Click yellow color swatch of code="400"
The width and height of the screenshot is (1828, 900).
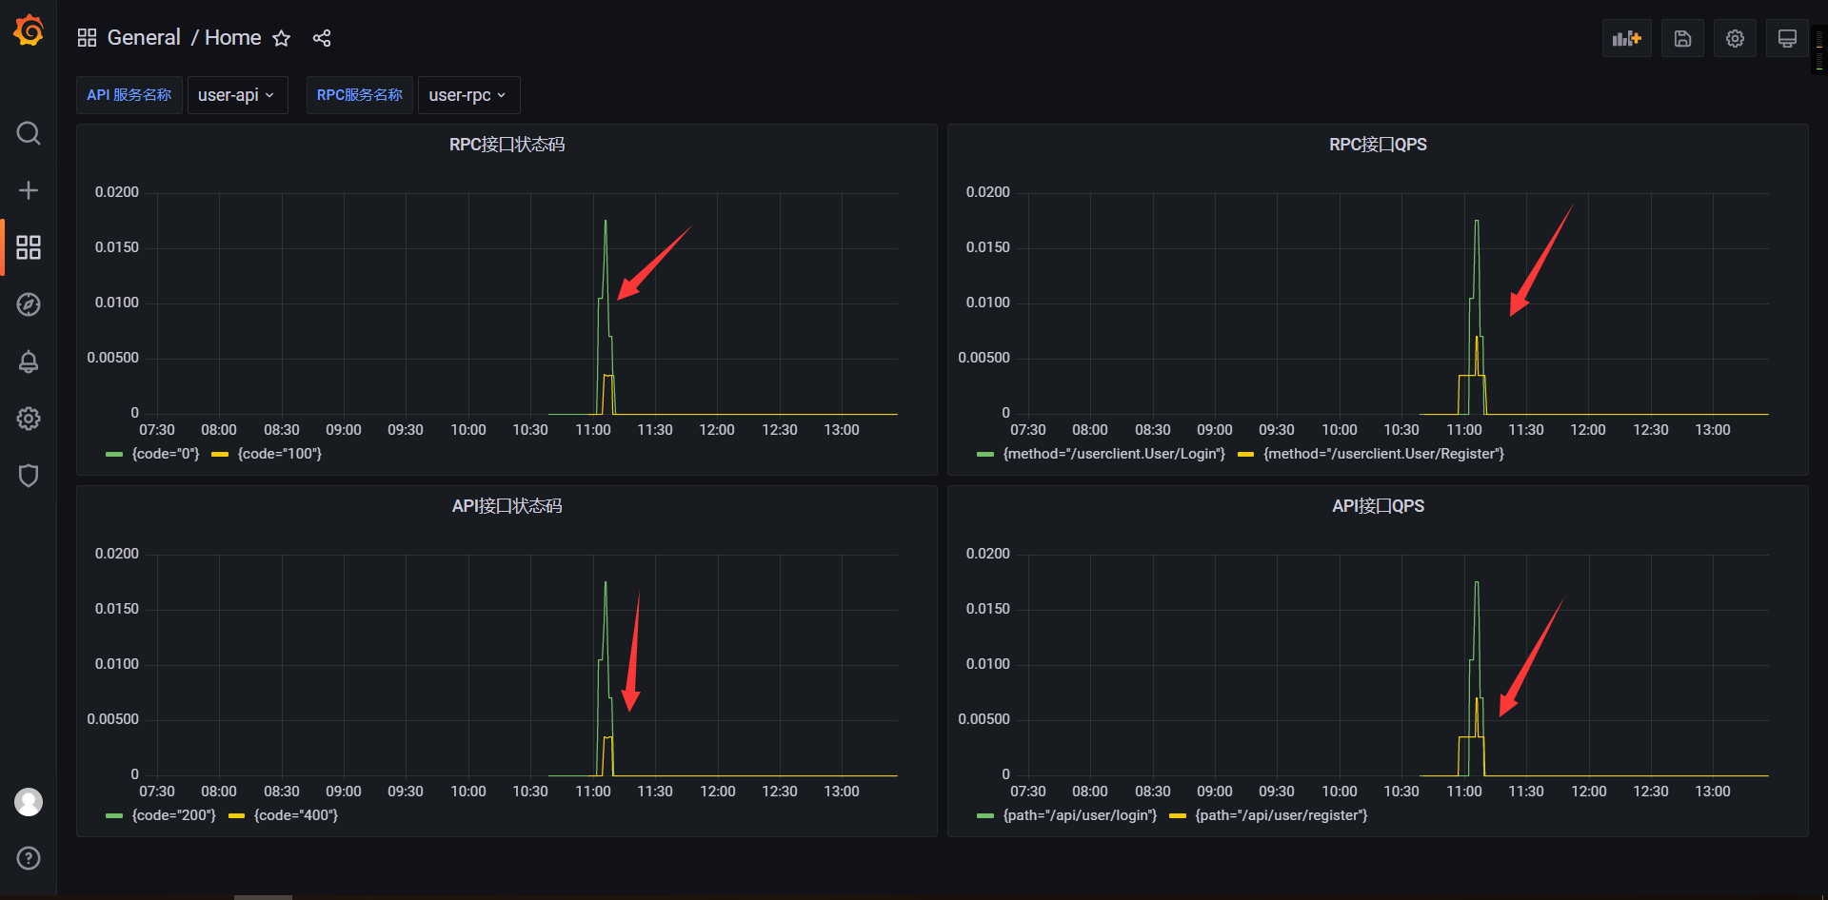click(236, 816)
